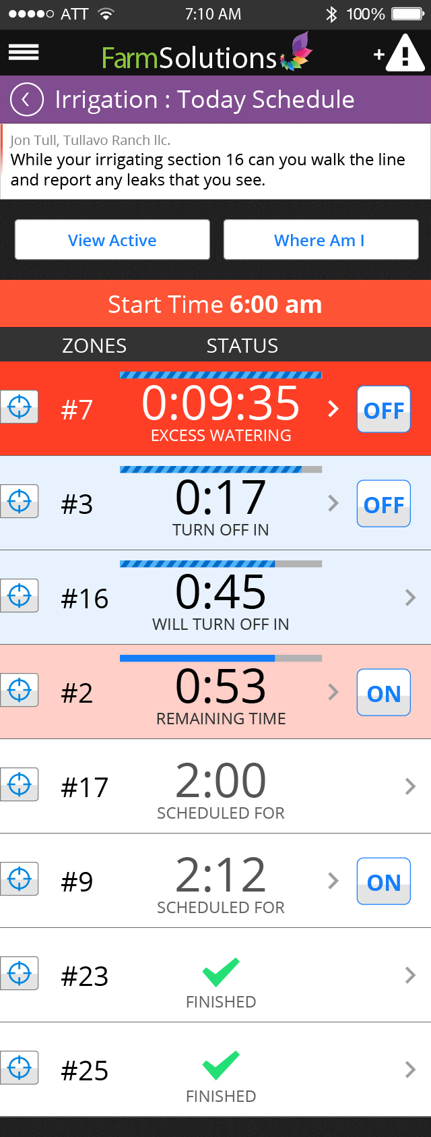Open zone #17 details chevron
431x1137 pixels.
pos(410,786)
